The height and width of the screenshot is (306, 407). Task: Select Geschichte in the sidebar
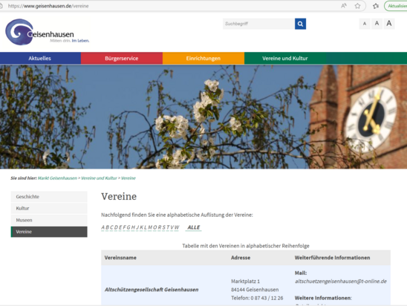[x=49, y=197]
